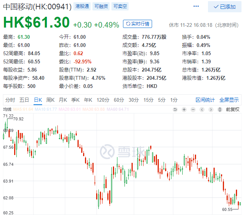Viewport: 243px width, 215px height.
Task: Open the 前复权 adjustment dropdown
Action: point(233,110)
